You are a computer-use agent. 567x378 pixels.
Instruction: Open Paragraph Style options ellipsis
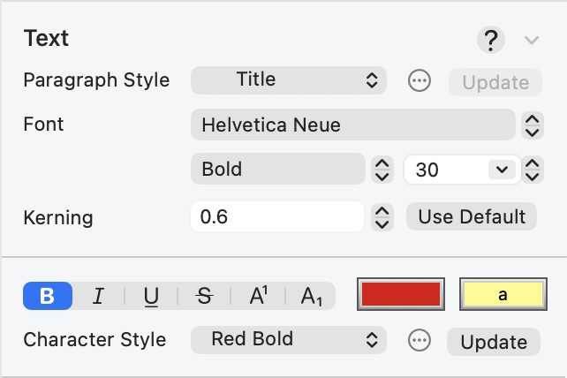(420, 80)
